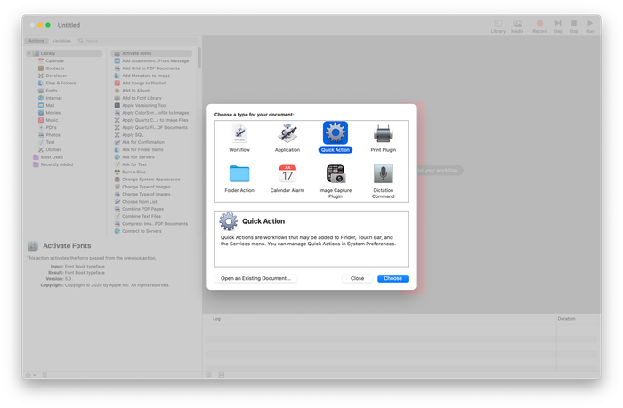The height and width of the screenshot is (408, 623).
Task: Select the Calendar Alarm icon
Action: pos(287,174)
